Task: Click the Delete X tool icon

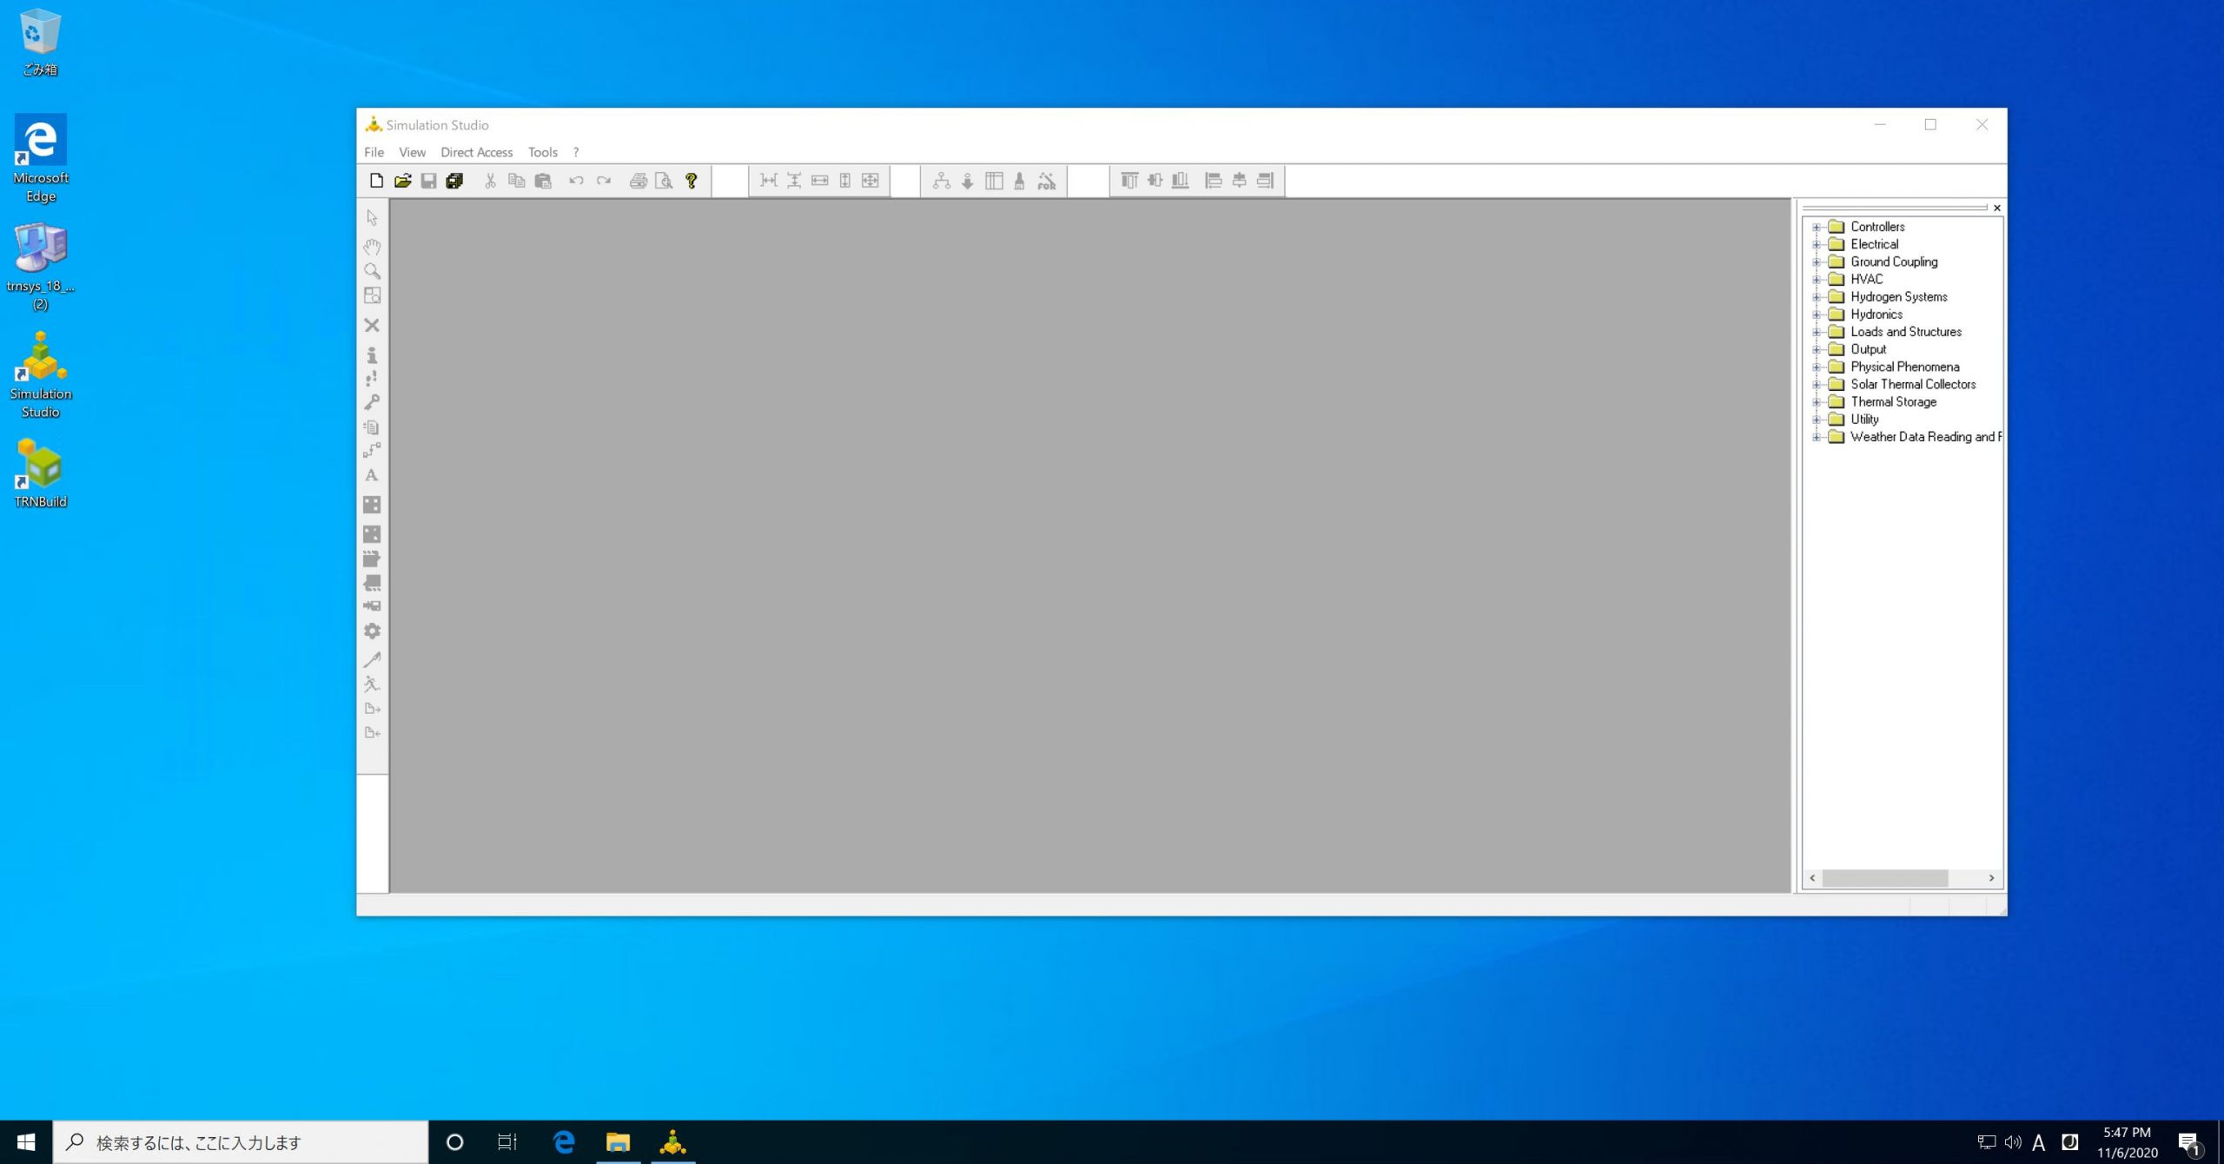Action: pyautogui.click(x=372, y=325)
